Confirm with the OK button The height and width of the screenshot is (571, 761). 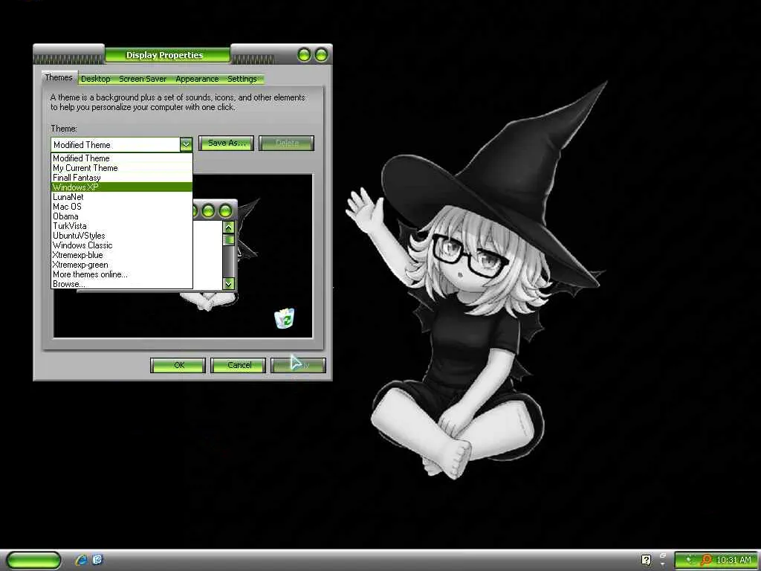pos(178,365)
